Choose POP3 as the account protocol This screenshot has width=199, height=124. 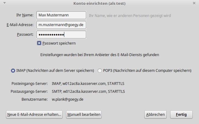click(100, 71)
